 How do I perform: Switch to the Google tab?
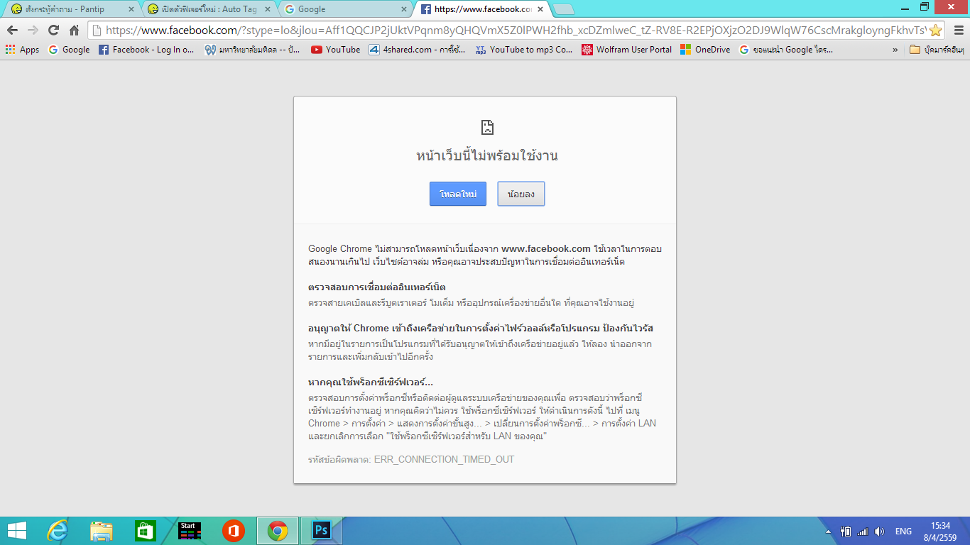point(344,9)
